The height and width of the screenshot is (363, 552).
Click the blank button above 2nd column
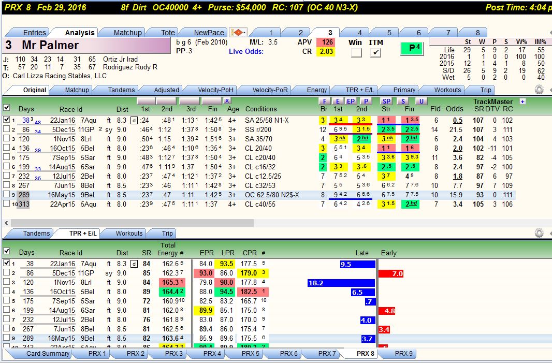pyautogui.click(x=166, y=101)
